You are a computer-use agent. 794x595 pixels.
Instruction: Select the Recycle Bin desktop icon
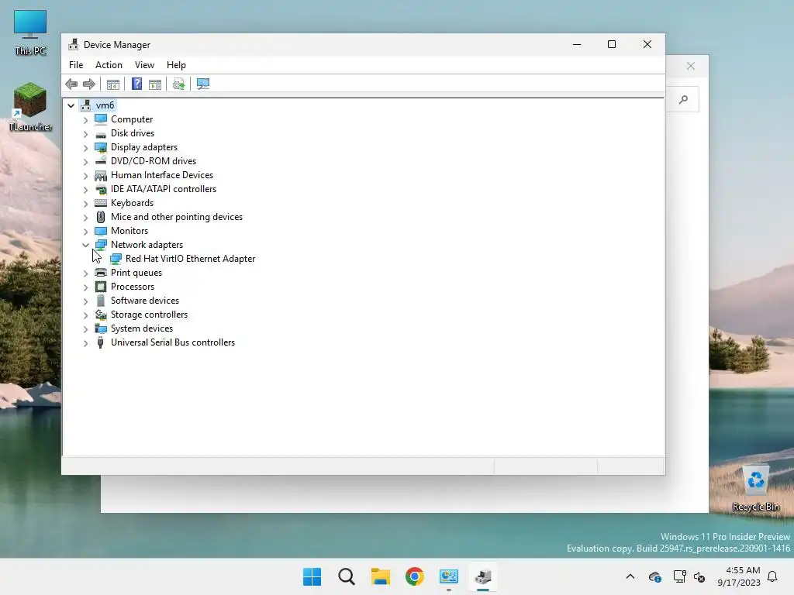(755, 488)
